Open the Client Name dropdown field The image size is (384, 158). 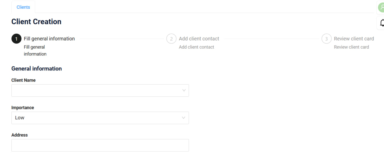[100, 90]
